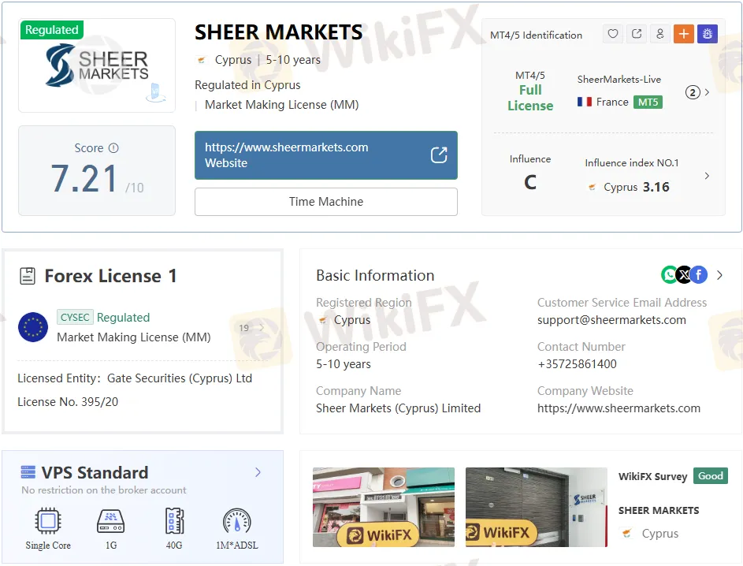
Task: Click the Time Machine button
Action: coord(325,202)
